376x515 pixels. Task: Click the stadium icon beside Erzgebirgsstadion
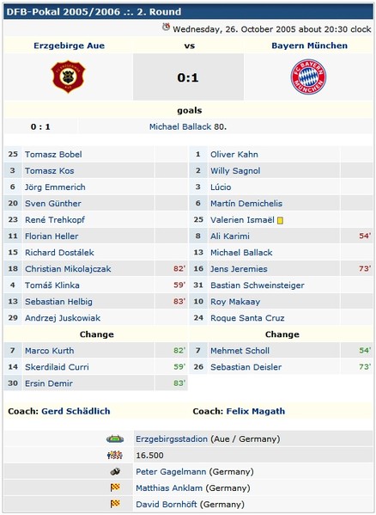[x=115, y=438]
